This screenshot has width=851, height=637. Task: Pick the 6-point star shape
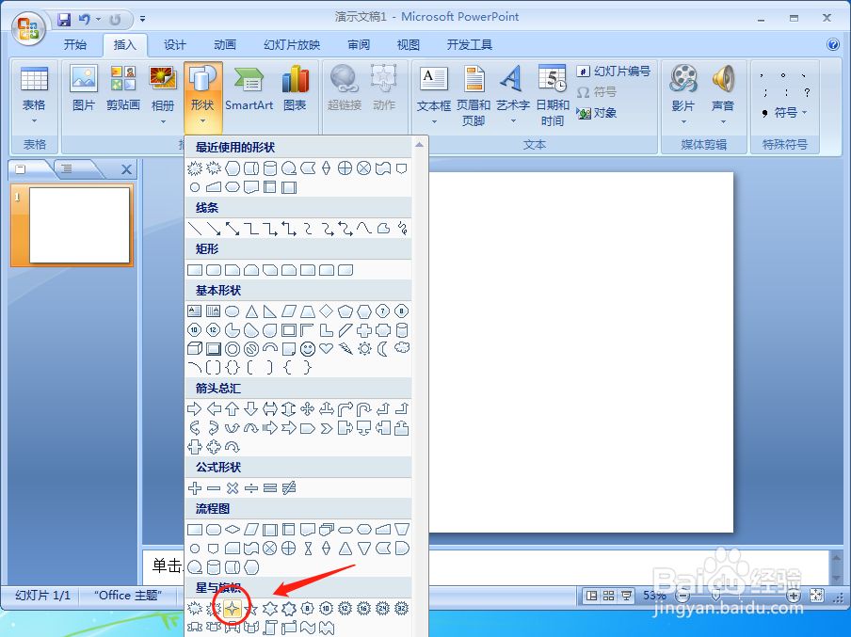click(x=270, y=608)
